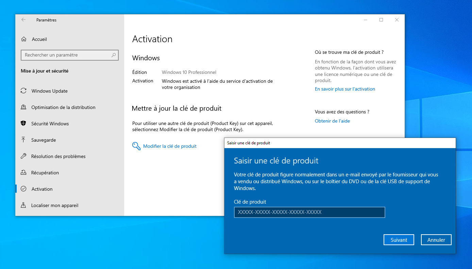Click the Activation checkmark circle icon
The width and height of the screenshot is (472, 269).
pos(23,189)
